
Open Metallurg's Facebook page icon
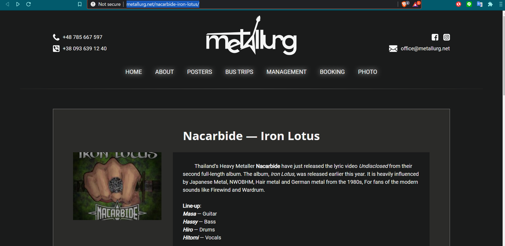[x=435, y=37]
